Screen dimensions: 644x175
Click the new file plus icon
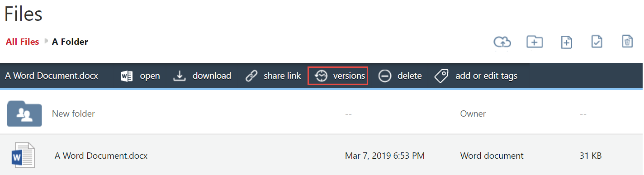click(567, 42)
